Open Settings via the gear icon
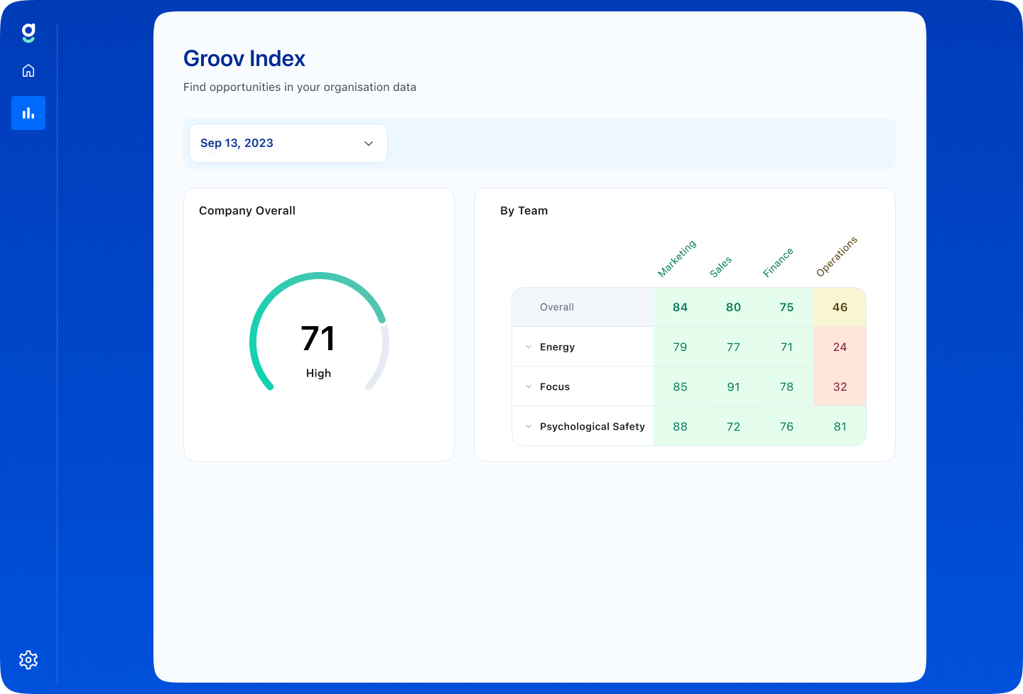Image resolution: width=1023 pixels, height=694 pixels. [x=28, y=659]
